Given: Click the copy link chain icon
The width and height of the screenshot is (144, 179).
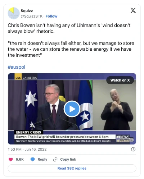Looking at the screenshot, I should 55,160.
